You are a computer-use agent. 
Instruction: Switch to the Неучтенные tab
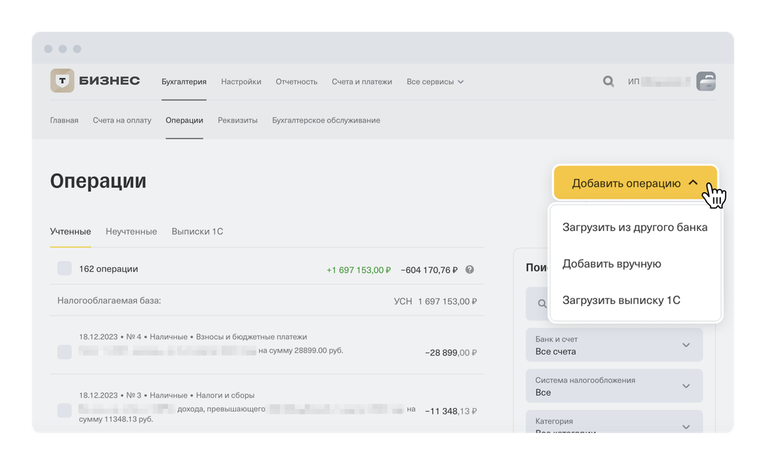tap(131, 231)
